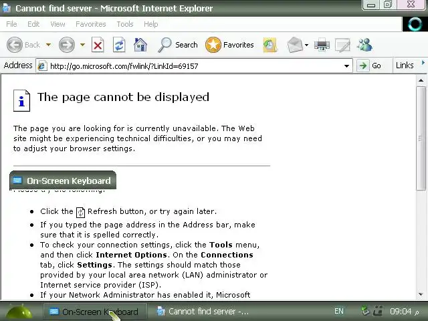This screenshot has width=428, height=321.
Task: Click the 09:04 clock in the tray
Action: point(401,311)
